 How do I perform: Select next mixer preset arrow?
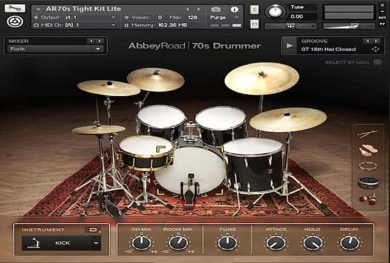(100, 41)
